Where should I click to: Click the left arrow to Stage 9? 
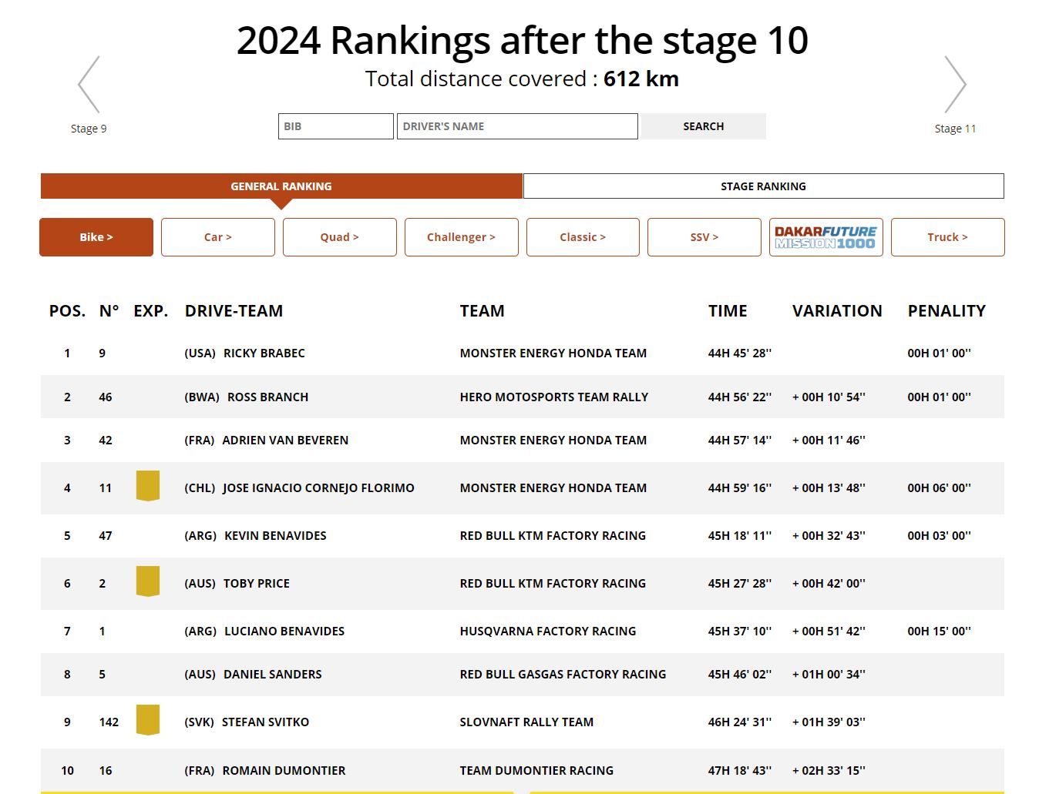(89, 85)
